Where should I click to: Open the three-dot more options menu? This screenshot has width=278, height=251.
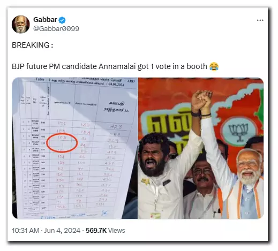point(260,20)
